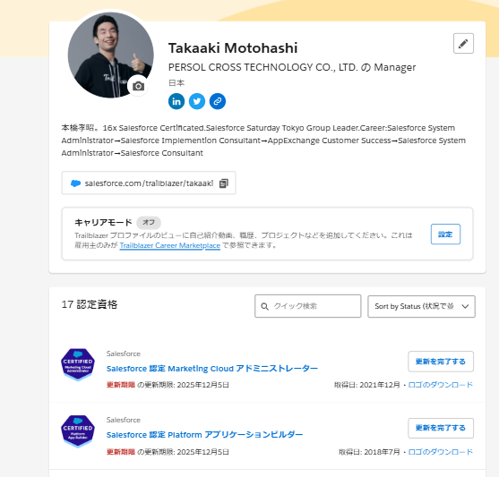This screenshot has height=477, width=499.
Task: Download logo for 2018年7月 certification
Action: (x=441, y=452)
